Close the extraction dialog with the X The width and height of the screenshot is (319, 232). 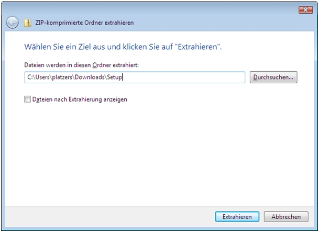point(305,9)
